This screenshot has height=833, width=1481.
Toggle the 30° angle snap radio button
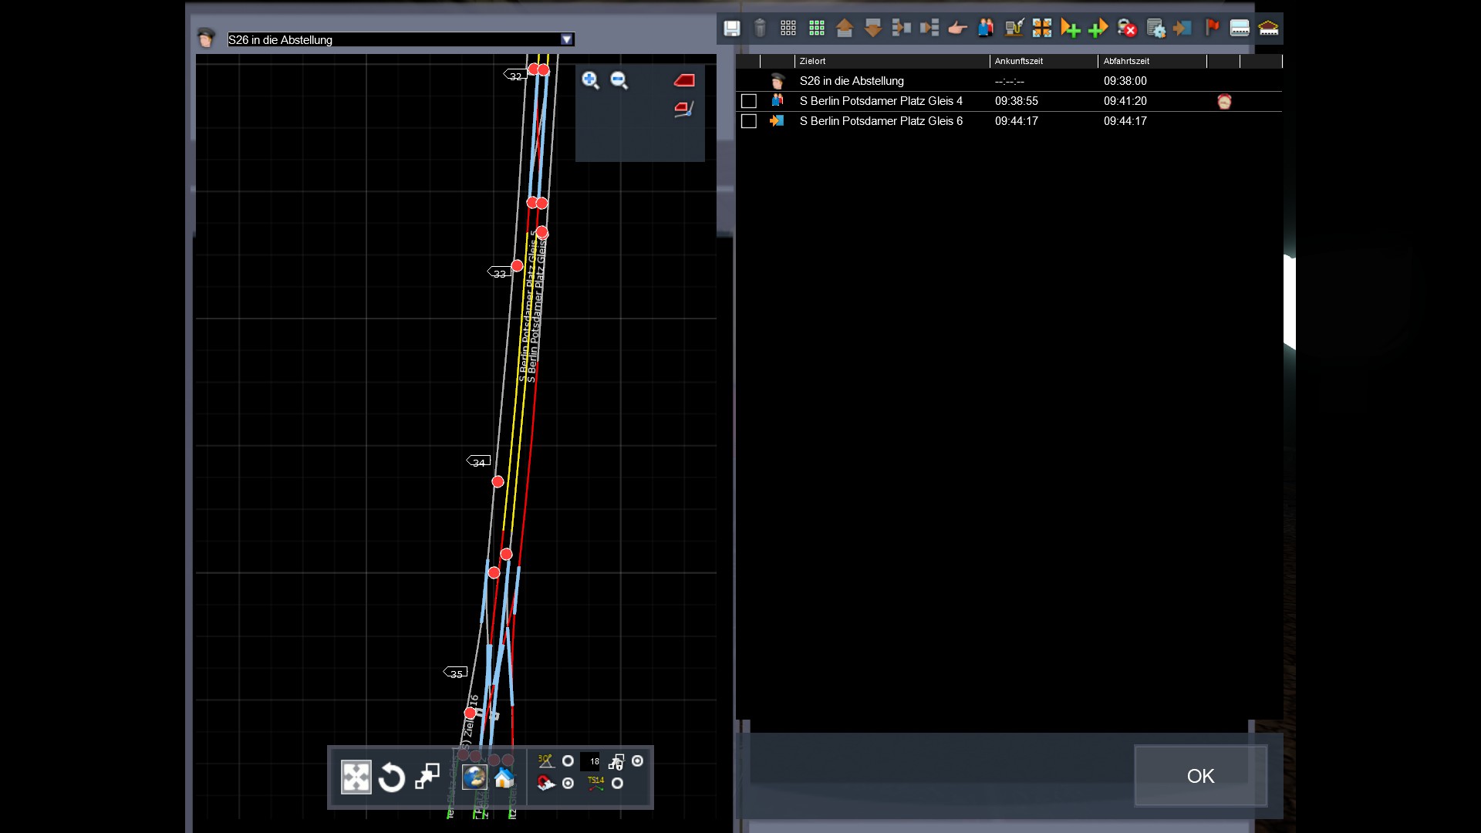568,761
